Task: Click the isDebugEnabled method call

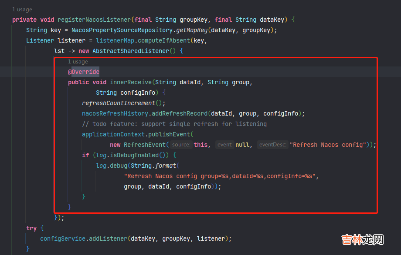Action: [133, 155]
